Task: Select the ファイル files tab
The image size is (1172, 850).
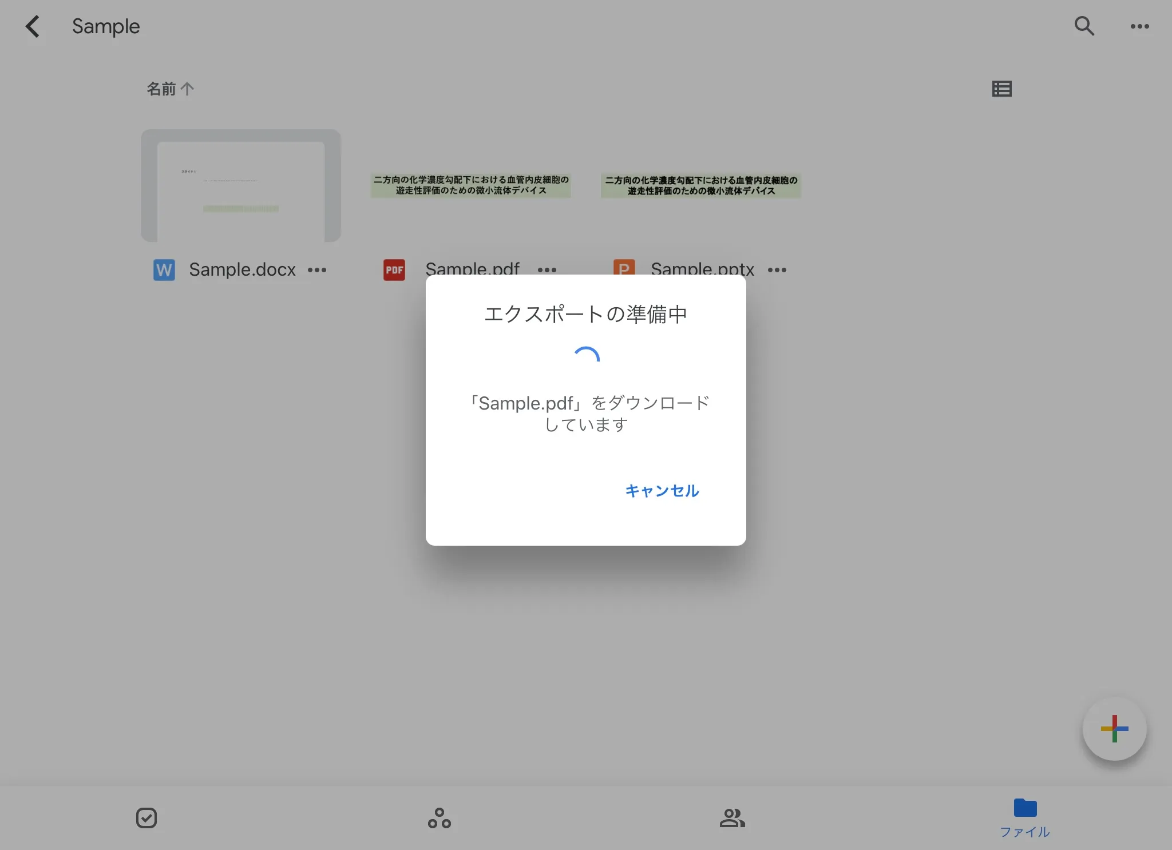Action: [1025, 818]
